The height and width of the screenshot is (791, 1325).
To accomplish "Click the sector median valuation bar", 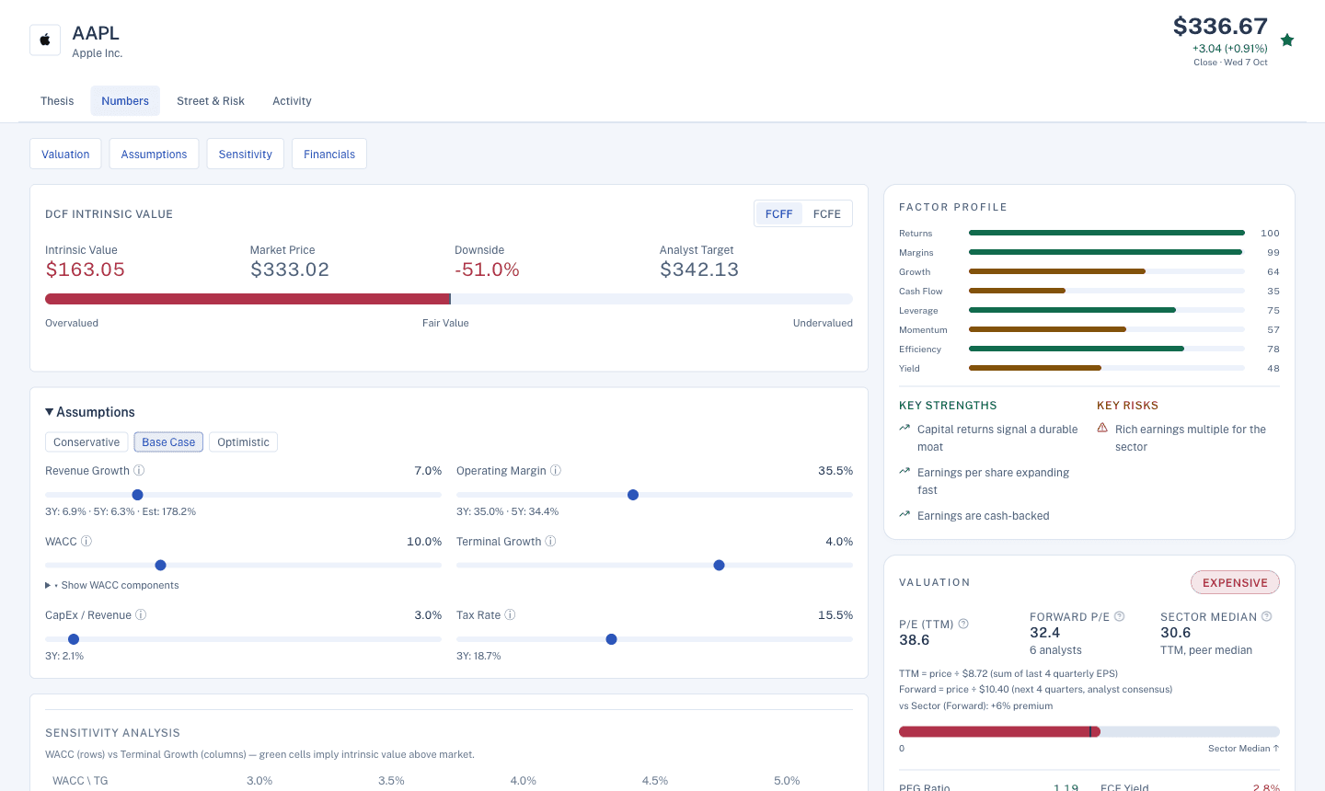I will click(x=1089, y=732).
